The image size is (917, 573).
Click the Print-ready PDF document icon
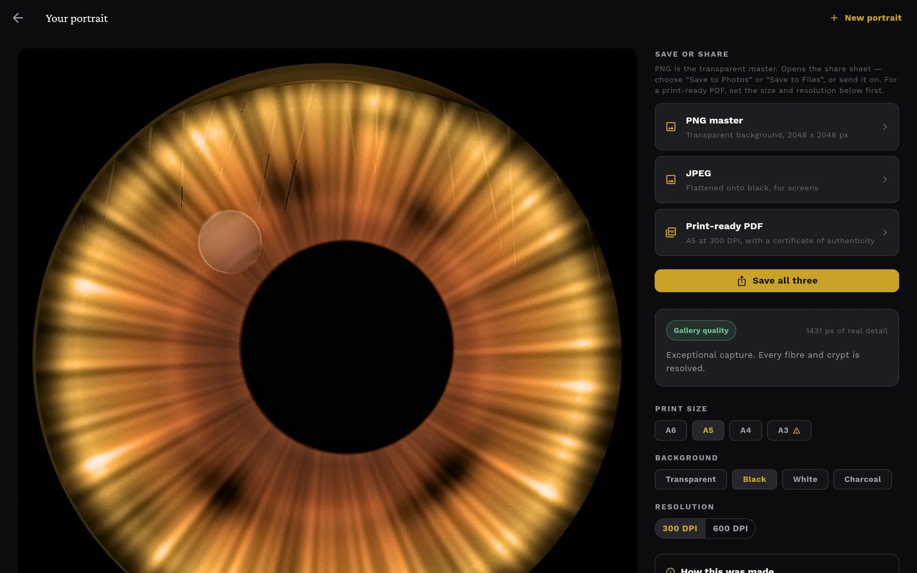pos(671,233)
